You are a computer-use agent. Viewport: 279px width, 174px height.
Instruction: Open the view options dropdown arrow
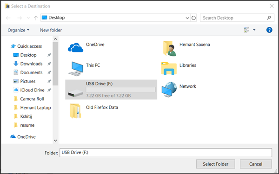point(254,30)
